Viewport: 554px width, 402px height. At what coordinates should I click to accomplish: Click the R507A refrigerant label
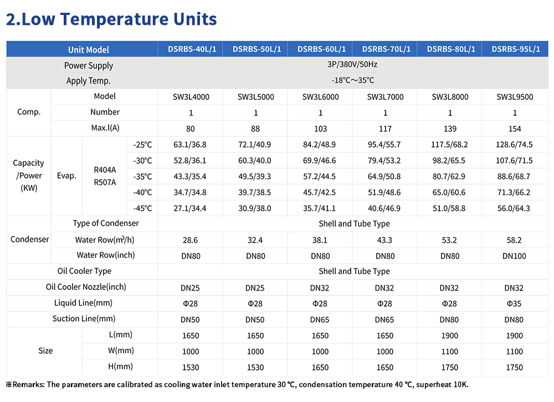105,182
